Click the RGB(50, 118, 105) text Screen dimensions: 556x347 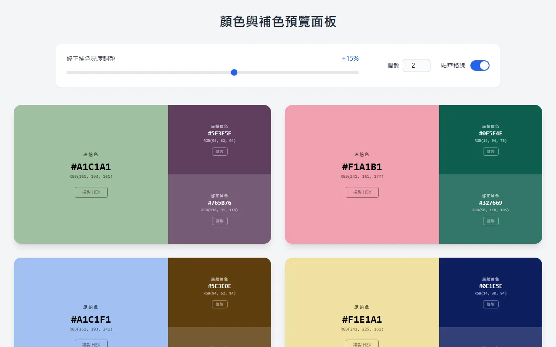click(491, 210)
